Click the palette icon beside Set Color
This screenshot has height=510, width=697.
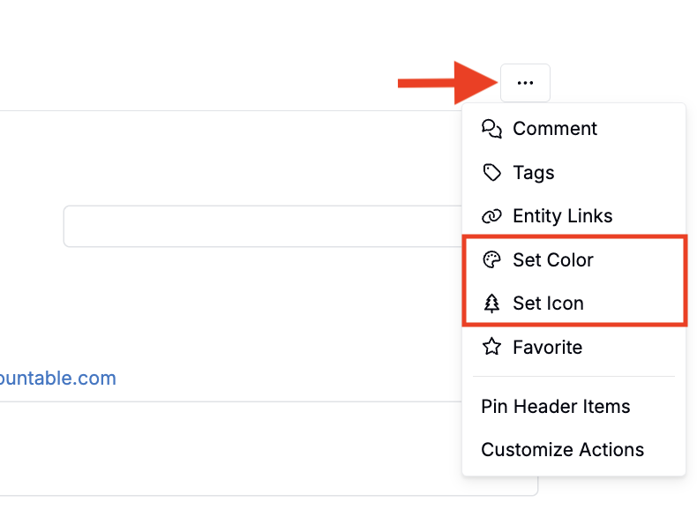pyautogui.click(x=491, y=260)
